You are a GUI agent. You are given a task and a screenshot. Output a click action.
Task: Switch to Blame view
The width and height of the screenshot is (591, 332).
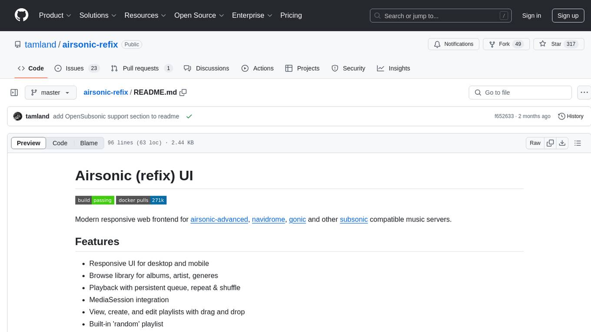coord(89,143)
